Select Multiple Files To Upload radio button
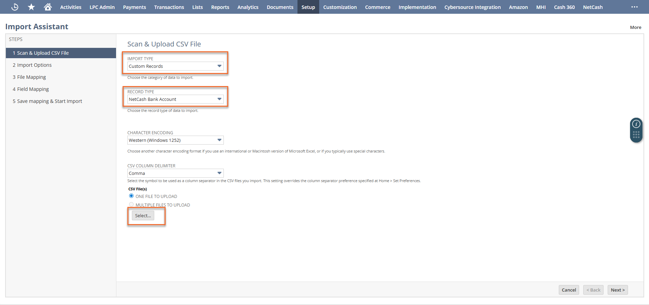649x305 pixels. coord(131,204)
